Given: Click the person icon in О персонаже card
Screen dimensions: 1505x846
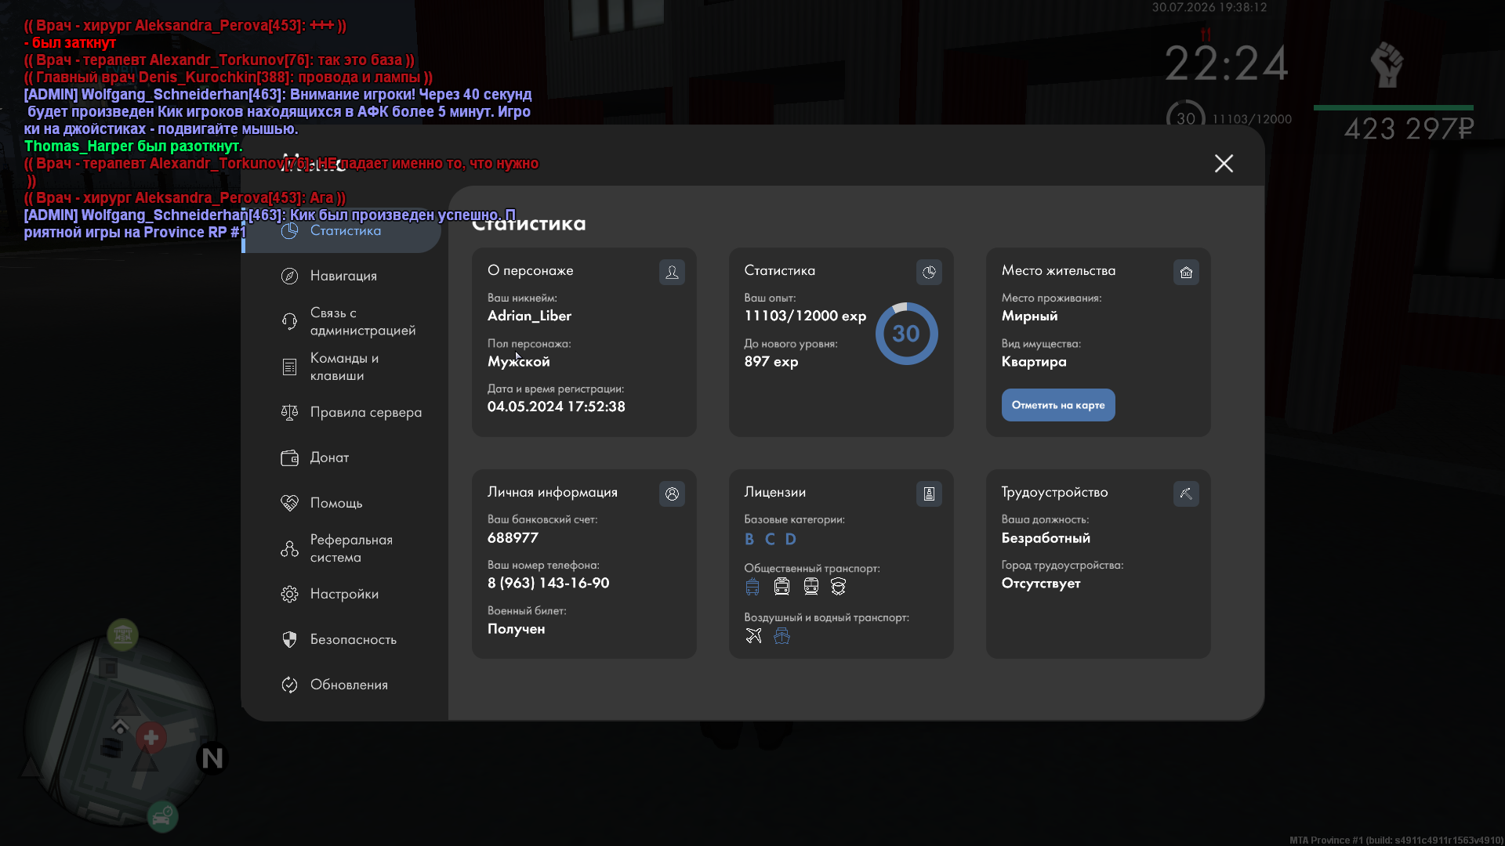Looking at the screenshot, I should (672, 272).
